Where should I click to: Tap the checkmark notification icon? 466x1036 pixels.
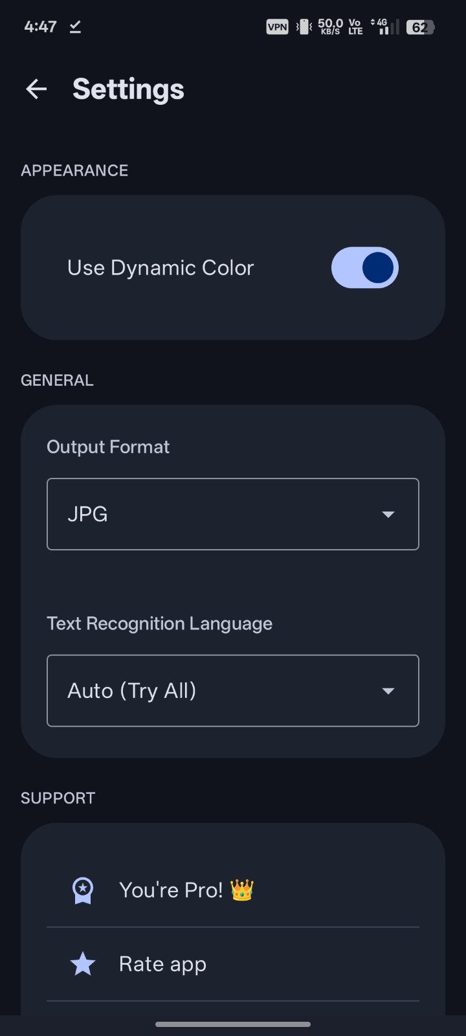[x=75, y=27]
